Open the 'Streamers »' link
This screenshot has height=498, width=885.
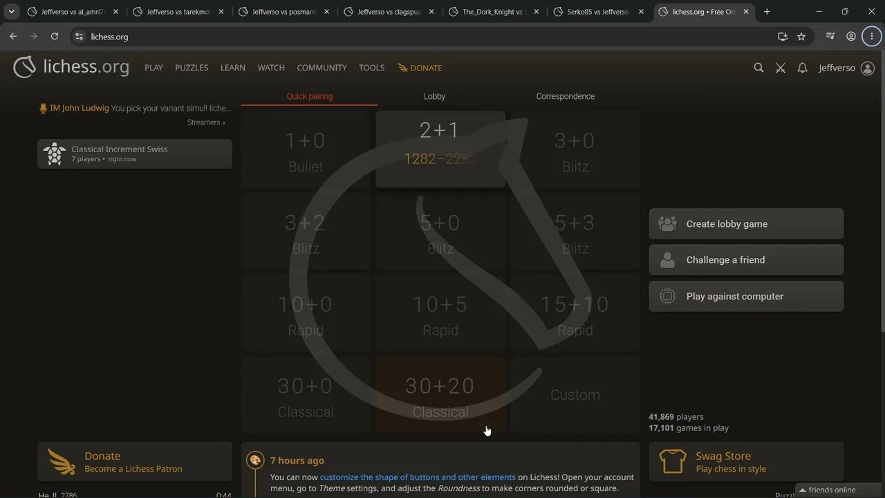tap(206, 122)
